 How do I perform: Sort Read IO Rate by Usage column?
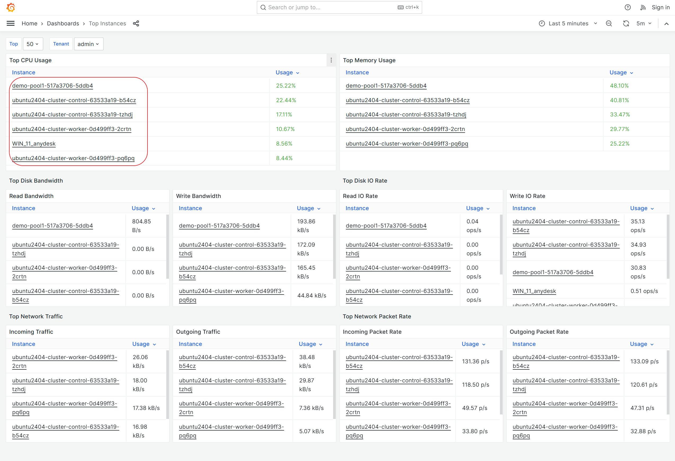pyautogui.click(x=478, y=208)
